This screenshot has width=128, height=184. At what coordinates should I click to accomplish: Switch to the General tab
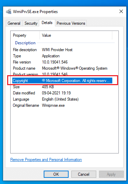(x=14, y=23)
